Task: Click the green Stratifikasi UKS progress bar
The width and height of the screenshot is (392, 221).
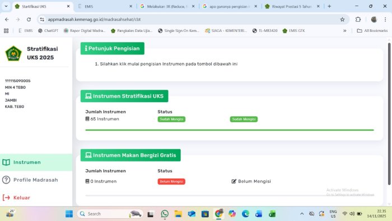Action: pos(230,130)
